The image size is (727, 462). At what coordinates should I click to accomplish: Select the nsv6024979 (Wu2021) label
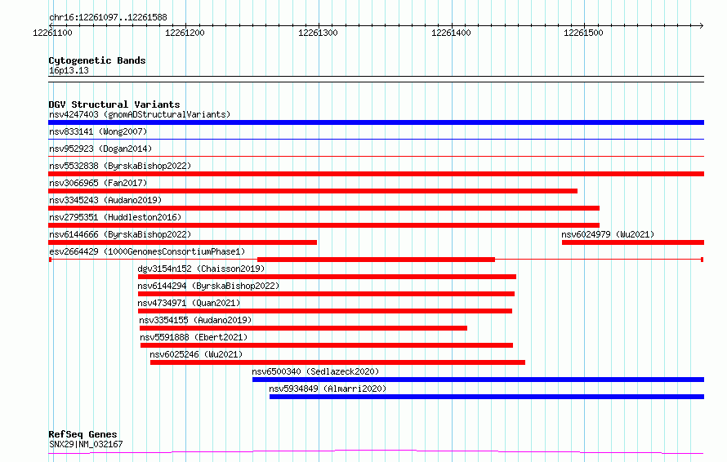point(608,234)
